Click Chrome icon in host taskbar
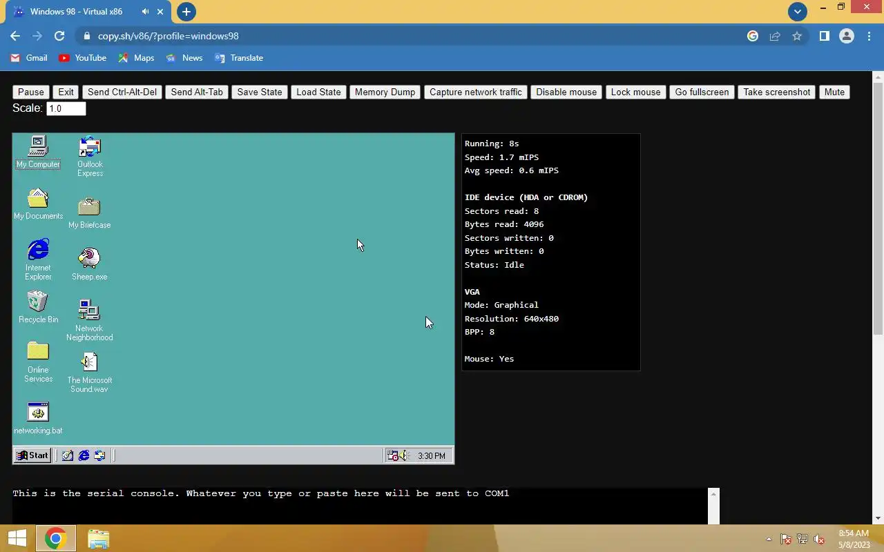The height and width of the screenshot is (552, 884). [55, 538]
